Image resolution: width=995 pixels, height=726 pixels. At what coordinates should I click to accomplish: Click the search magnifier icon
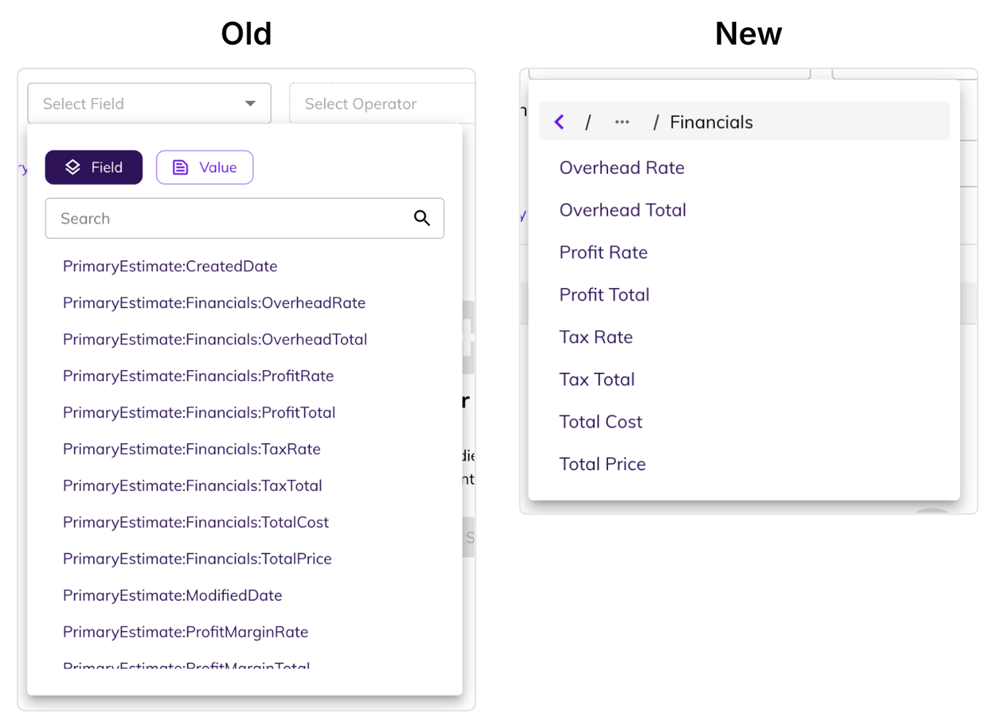422,218
